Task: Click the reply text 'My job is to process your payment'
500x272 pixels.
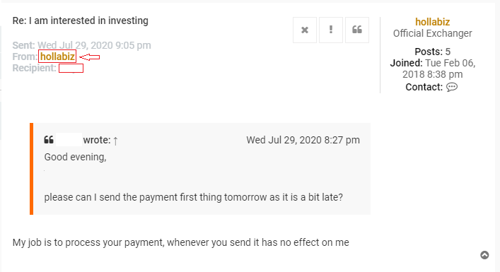Action: point(88,243)
